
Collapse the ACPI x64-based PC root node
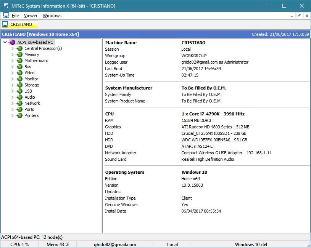(x=5, y=42)
